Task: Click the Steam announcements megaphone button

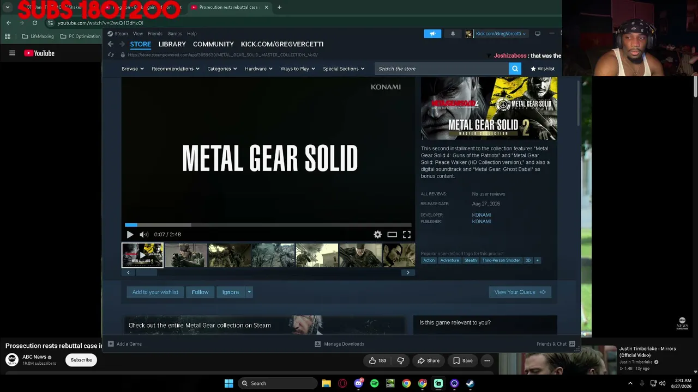Action: (x=432, y=34)
